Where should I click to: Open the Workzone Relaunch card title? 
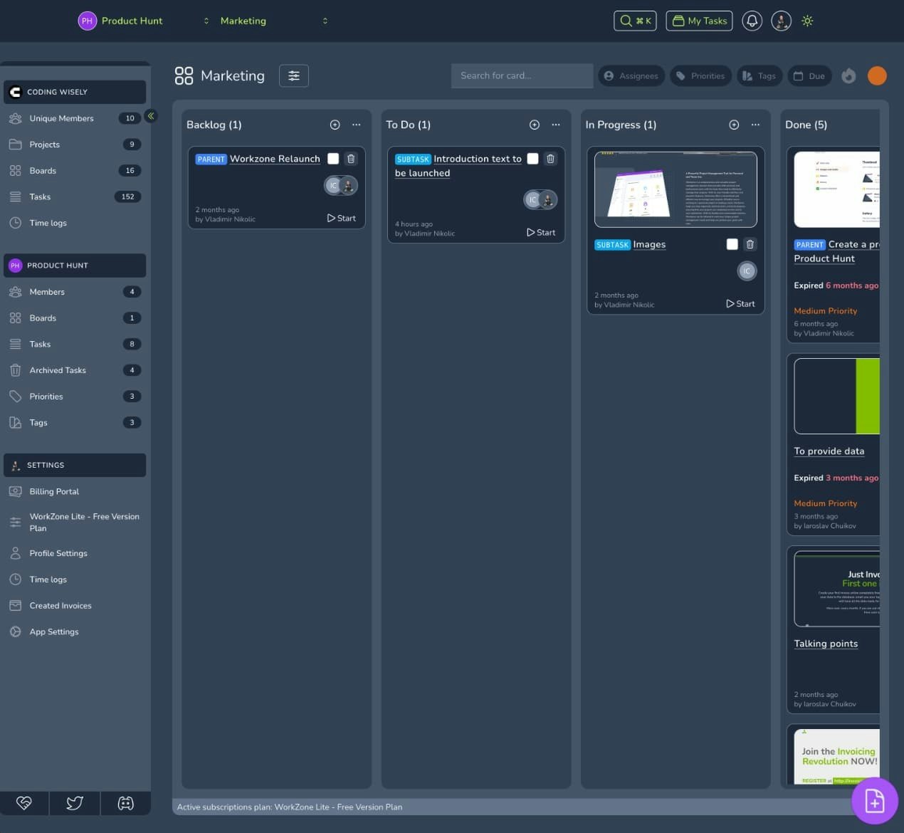[275, 159]
